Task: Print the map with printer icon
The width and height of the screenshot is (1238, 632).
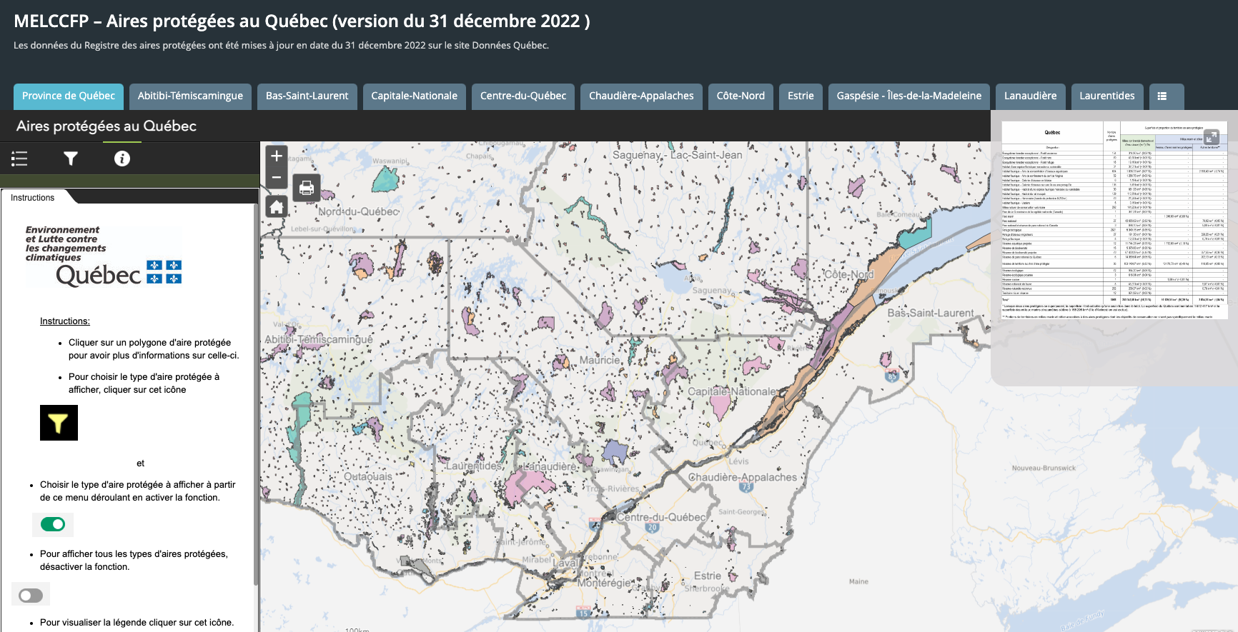Action: [x=307, y=188]
